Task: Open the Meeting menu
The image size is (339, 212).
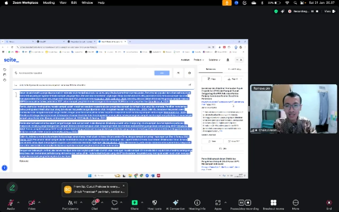Action: tap(49, 3)
